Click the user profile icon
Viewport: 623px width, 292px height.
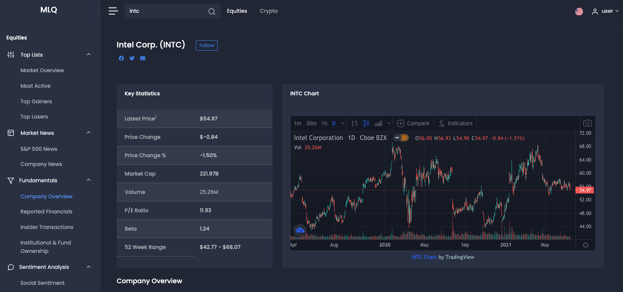pyautogui.click(x=595, y=12)
